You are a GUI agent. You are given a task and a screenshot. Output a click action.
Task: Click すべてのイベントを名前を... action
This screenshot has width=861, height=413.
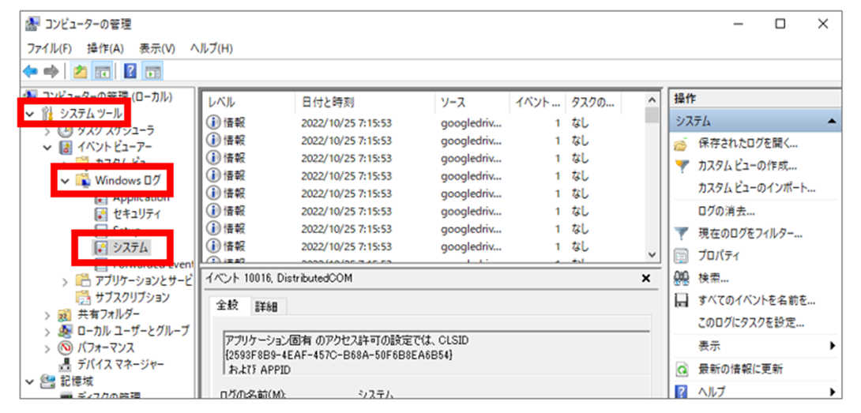tap(756, 300)
